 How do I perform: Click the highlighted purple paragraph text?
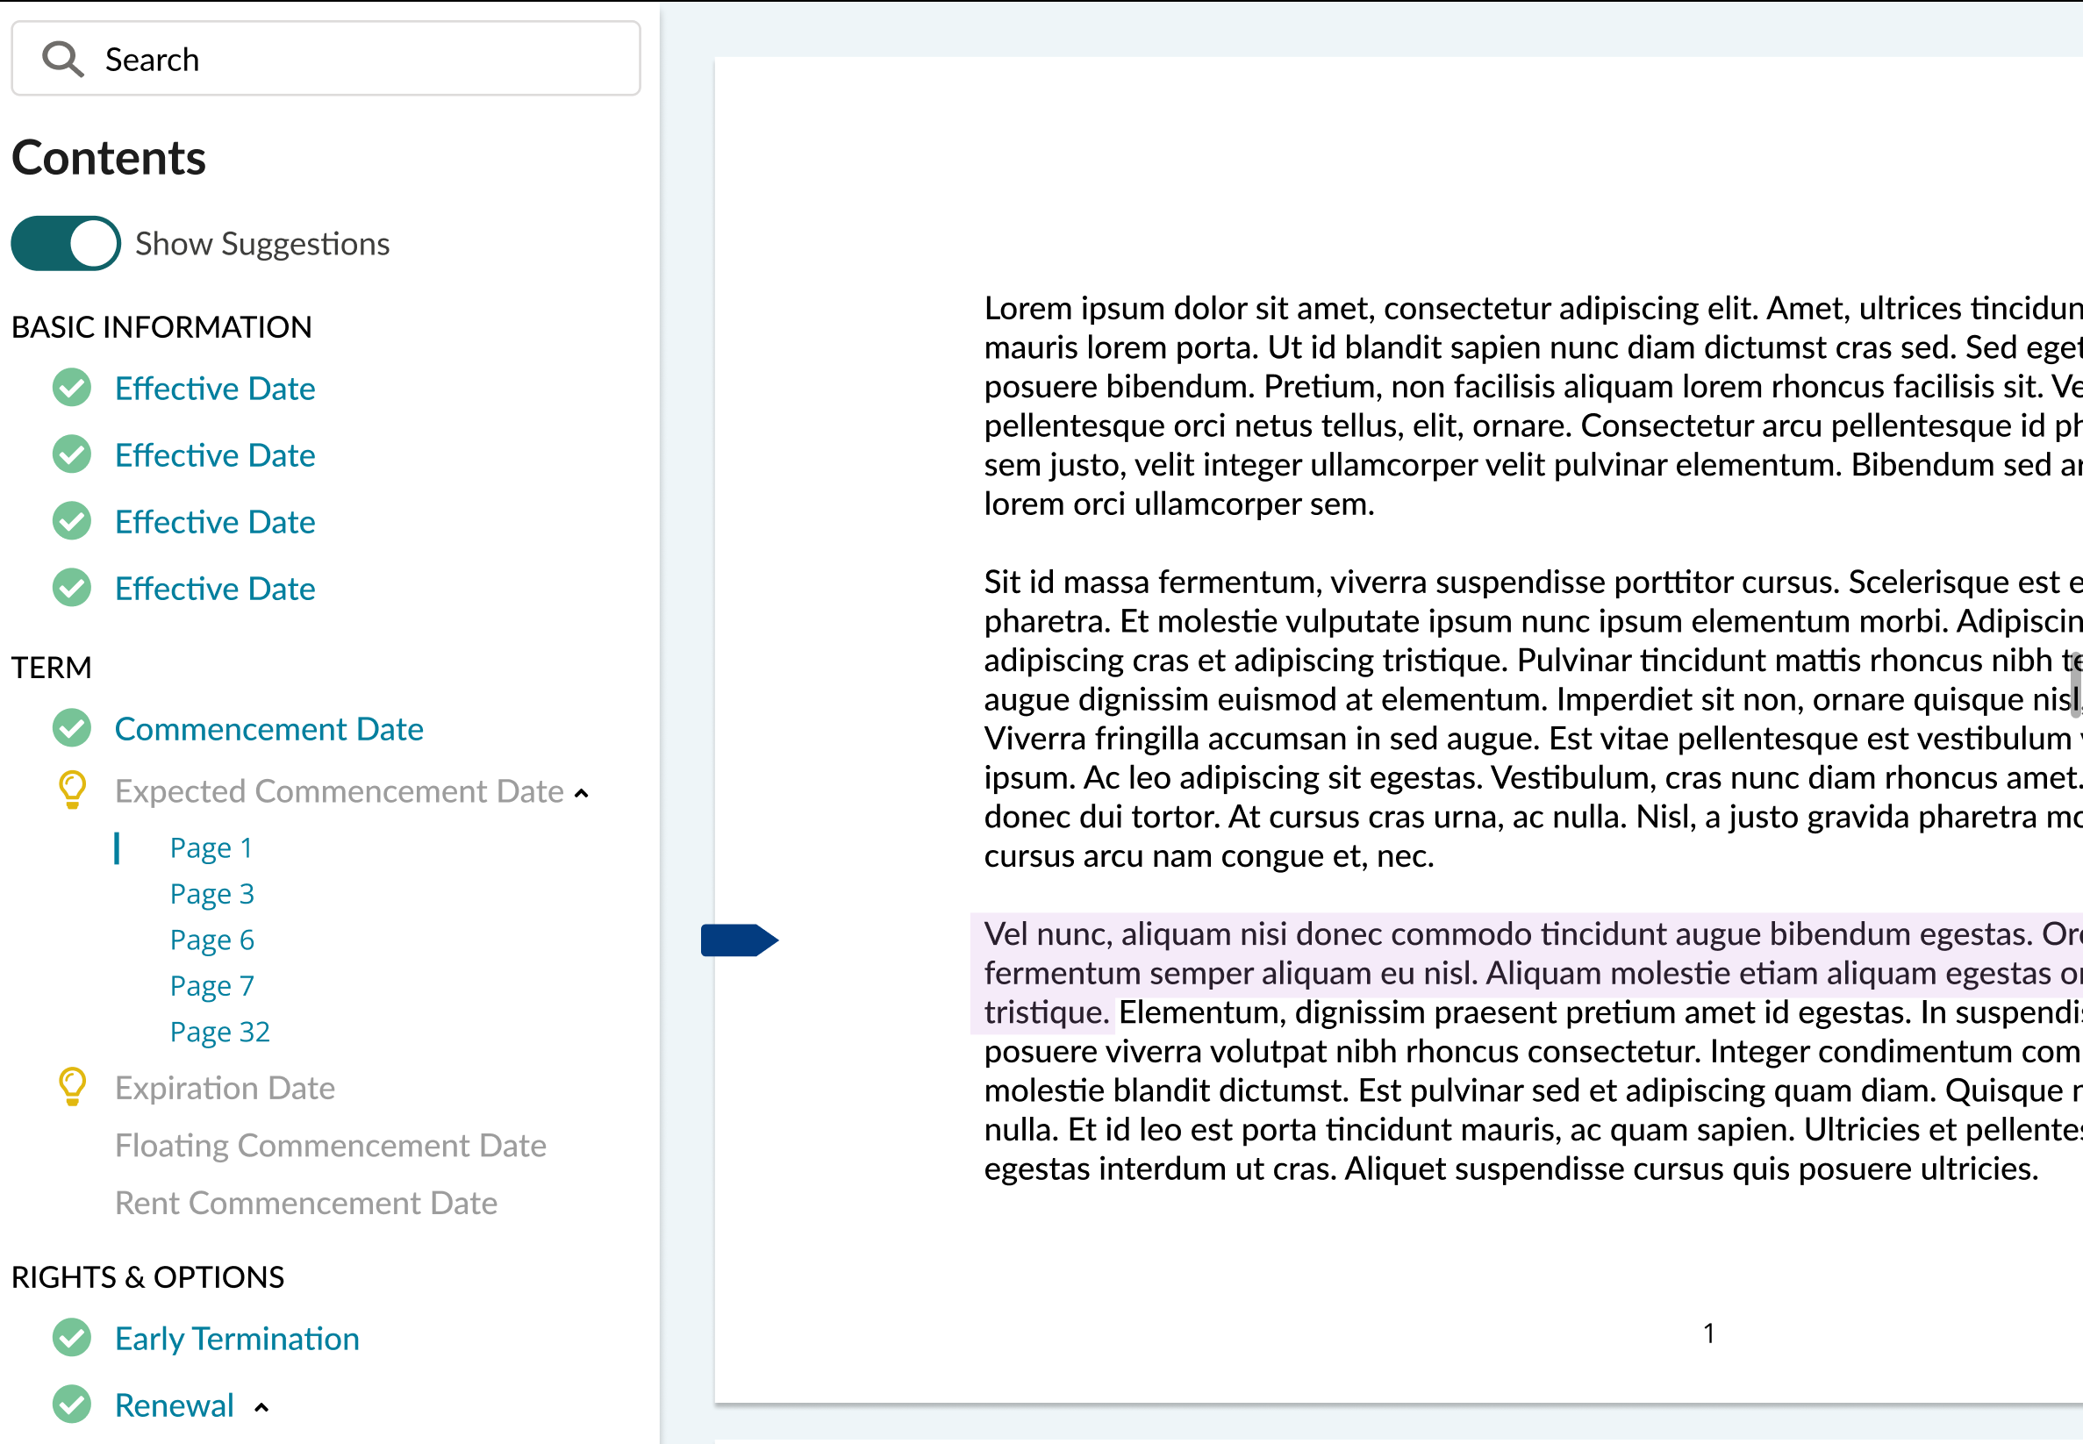pyautogui.click(x=1448, y=973)
